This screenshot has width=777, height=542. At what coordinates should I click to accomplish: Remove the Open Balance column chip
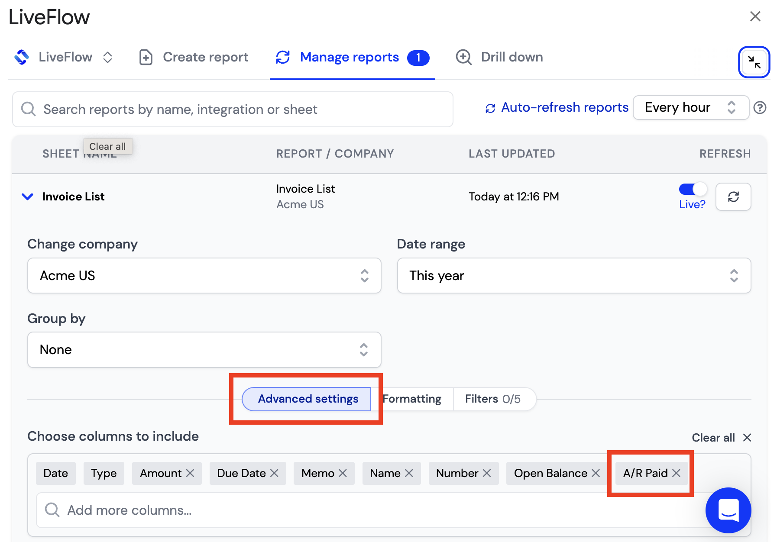click(596, 473)
